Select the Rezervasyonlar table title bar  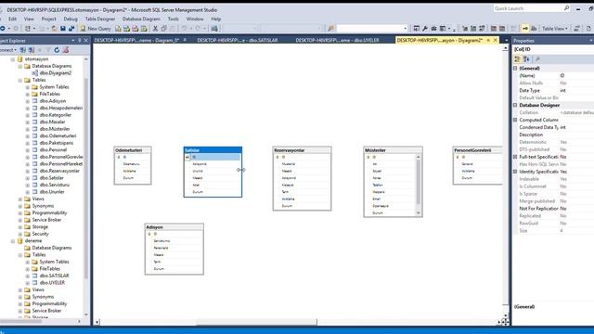coord(302,150)
